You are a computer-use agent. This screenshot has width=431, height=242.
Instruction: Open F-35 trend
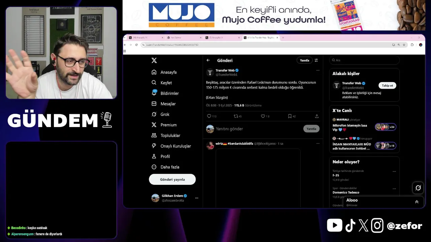pyautogui.click(x=336, y=175)
